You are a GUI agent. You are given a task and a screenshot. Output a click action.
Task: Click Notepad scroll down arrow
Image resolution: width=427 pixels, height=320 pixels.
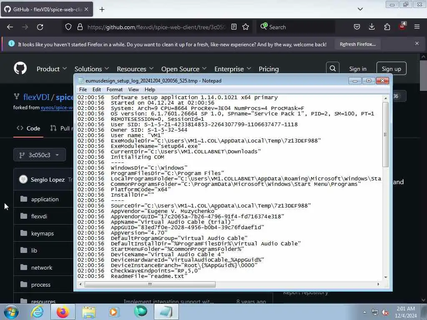[385, 277]
